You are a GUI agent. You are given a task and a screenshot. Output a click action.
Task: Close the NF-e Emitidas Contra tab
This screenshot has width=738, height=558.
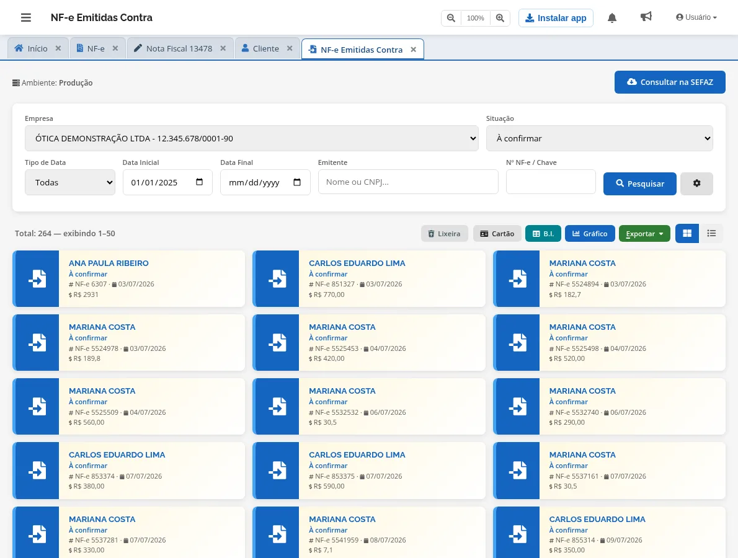tap(413, 50)
